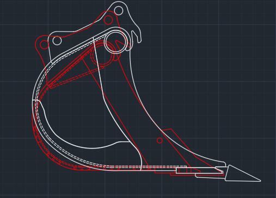Select the red dashed hidden-line circle
Screen dimensions: 276x198
[102, 54]
